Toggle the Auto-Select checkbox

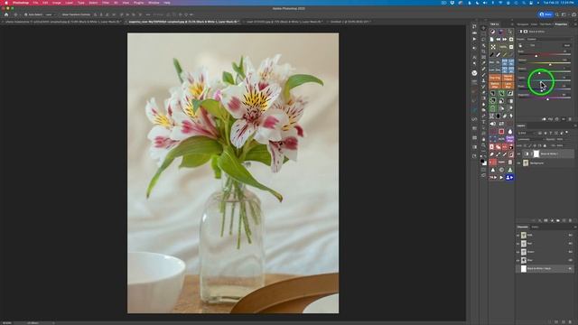[x=25, y=14]
